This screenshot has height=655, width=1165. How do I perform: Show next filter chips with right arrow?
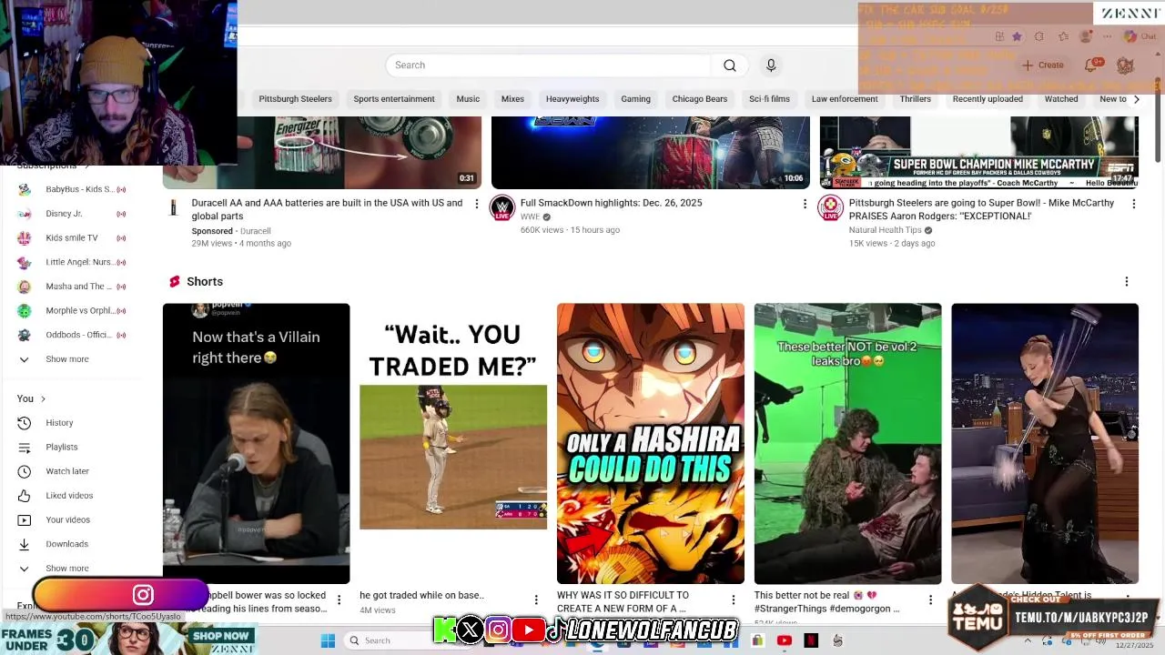[x=1136, y=99]
